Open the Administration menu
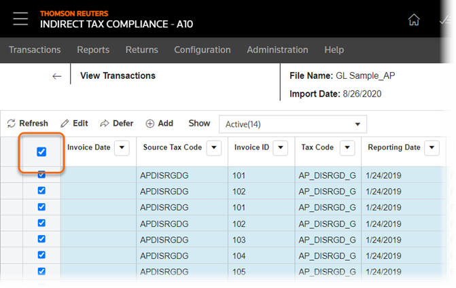Viewport: 456px width, 288px height. [x=277, y=50]
